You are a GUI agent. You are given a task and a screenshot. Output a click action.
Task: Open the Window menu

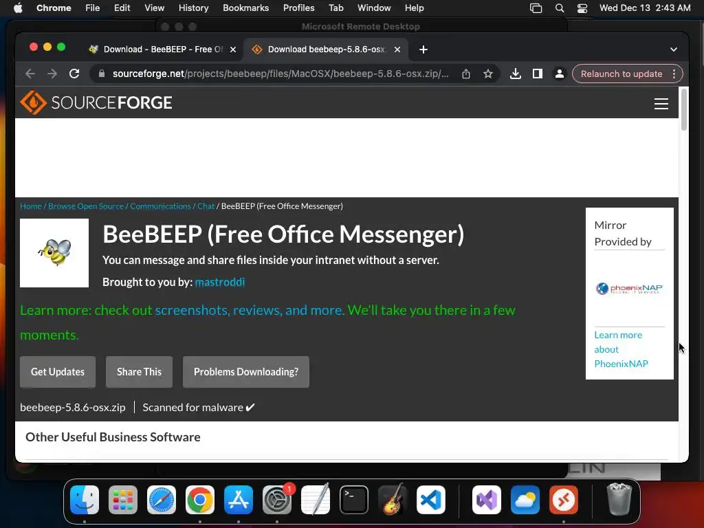(374, 8)
